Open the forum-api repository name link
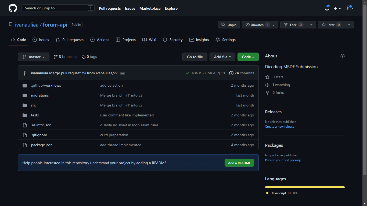This screenshot has height=206, width=367. [x=55, y=25]
